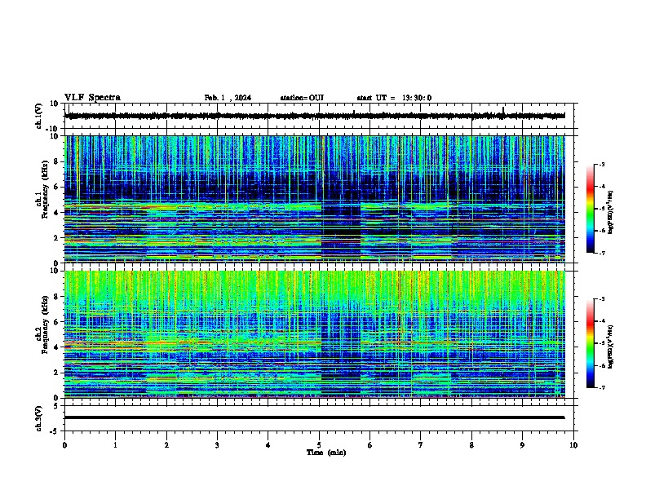Click the "Feb. 1, 2024" date text

click(x=228, y=98)
